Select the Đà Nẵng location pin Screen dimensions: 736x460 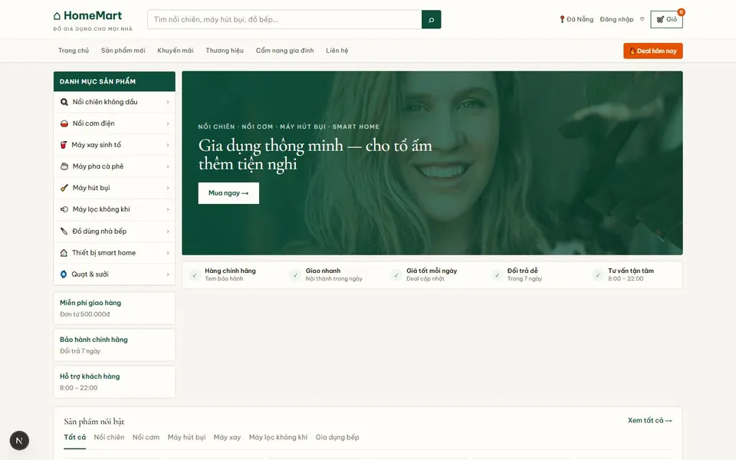point(562,19)
